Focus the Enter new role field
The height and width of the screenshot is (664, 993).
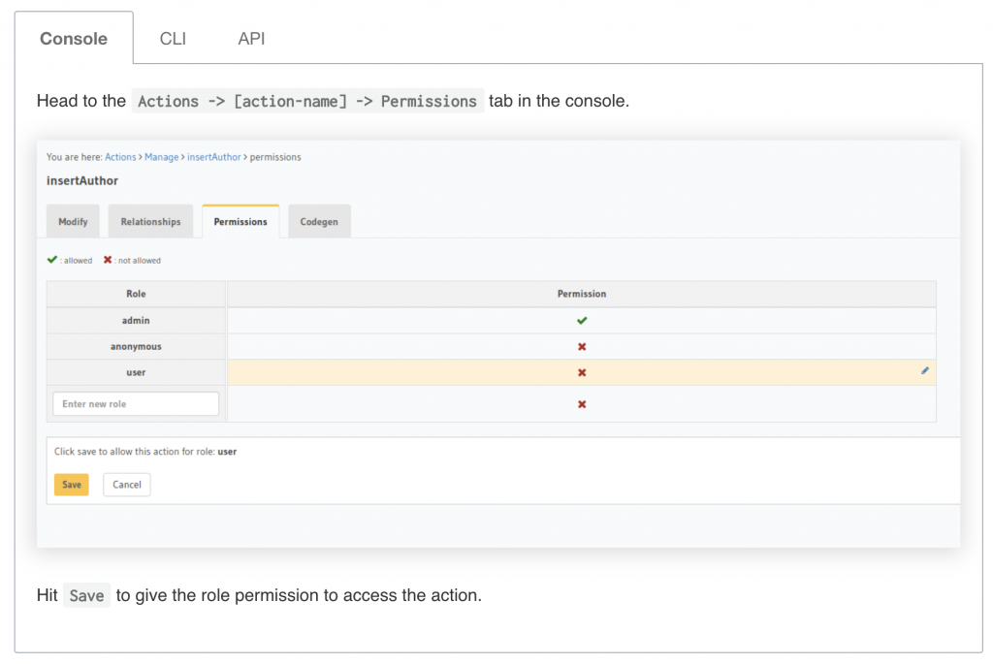136,404
